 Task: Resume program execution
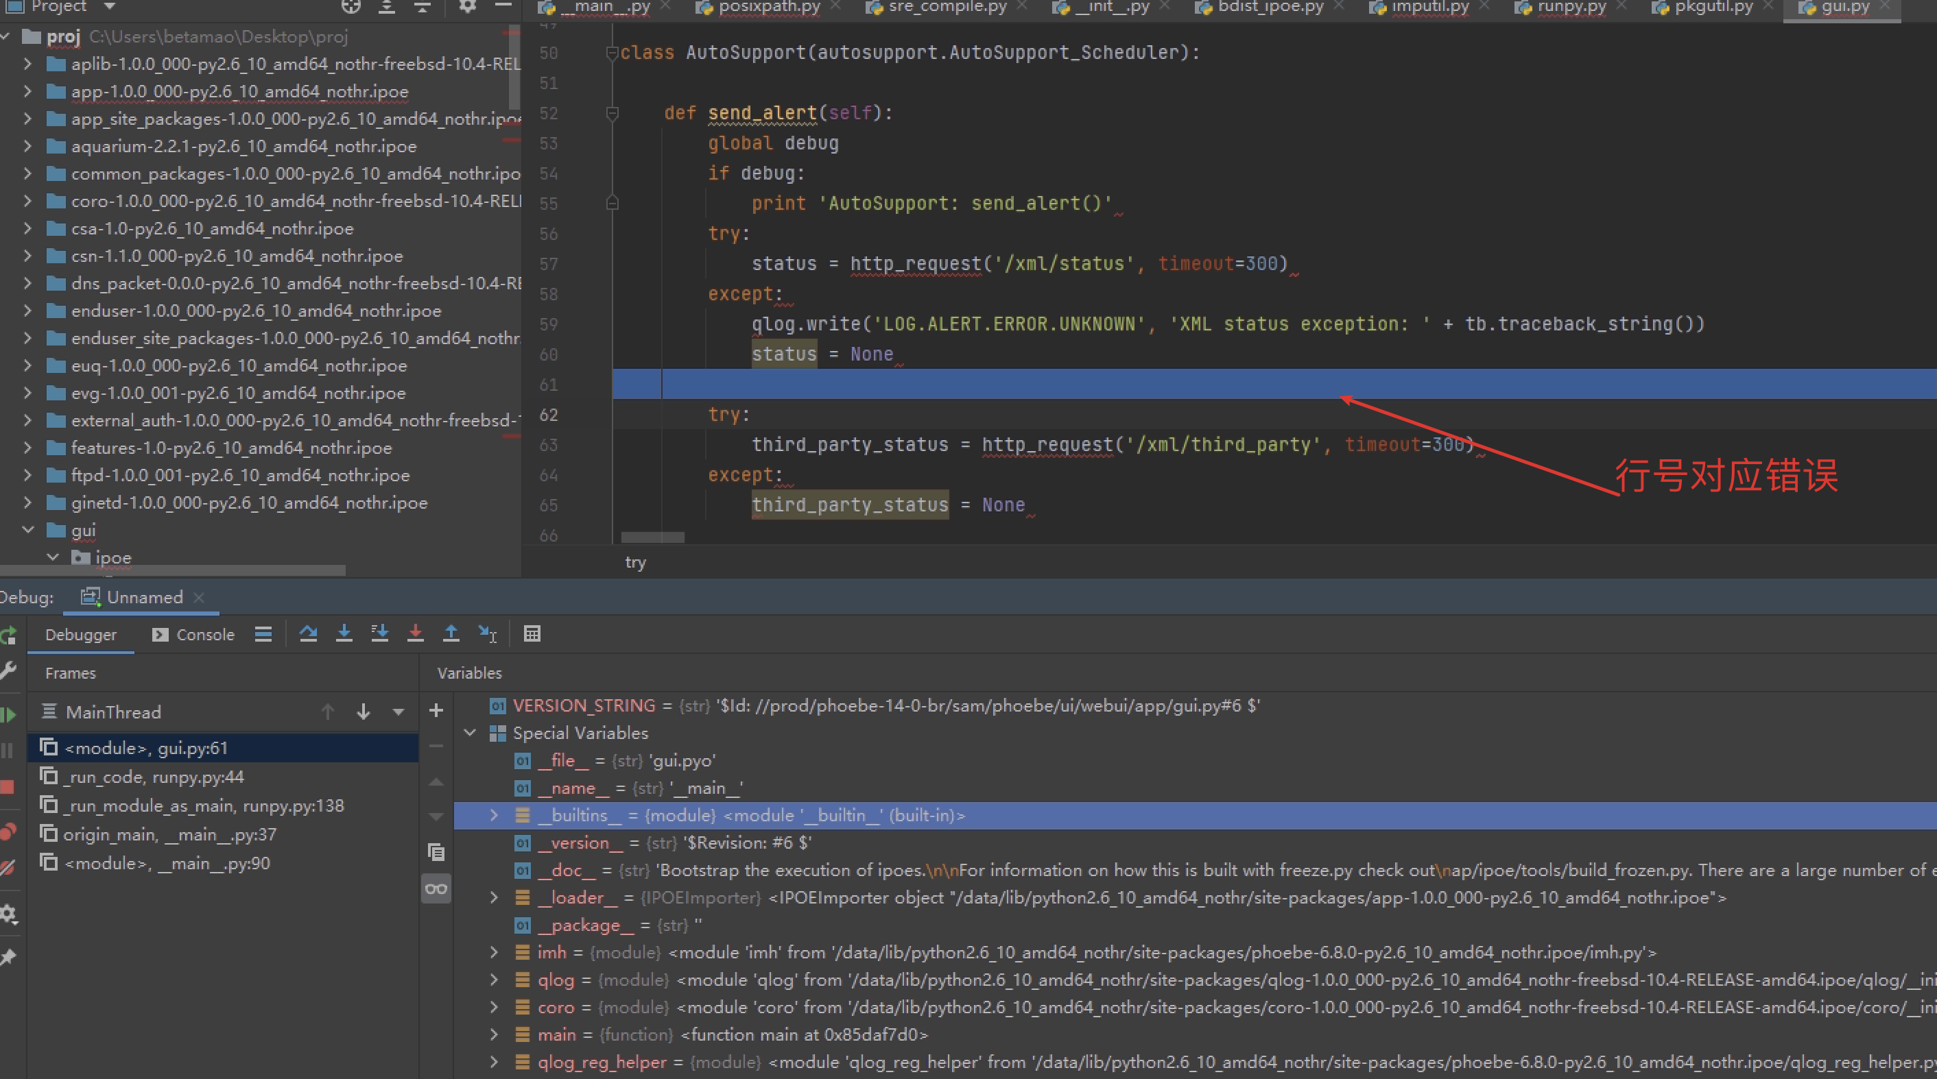tap(8, 714)
